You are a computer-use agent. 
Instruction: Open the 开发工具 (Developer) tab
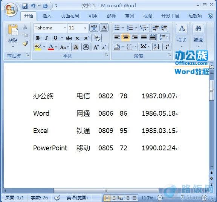point(170,16)
